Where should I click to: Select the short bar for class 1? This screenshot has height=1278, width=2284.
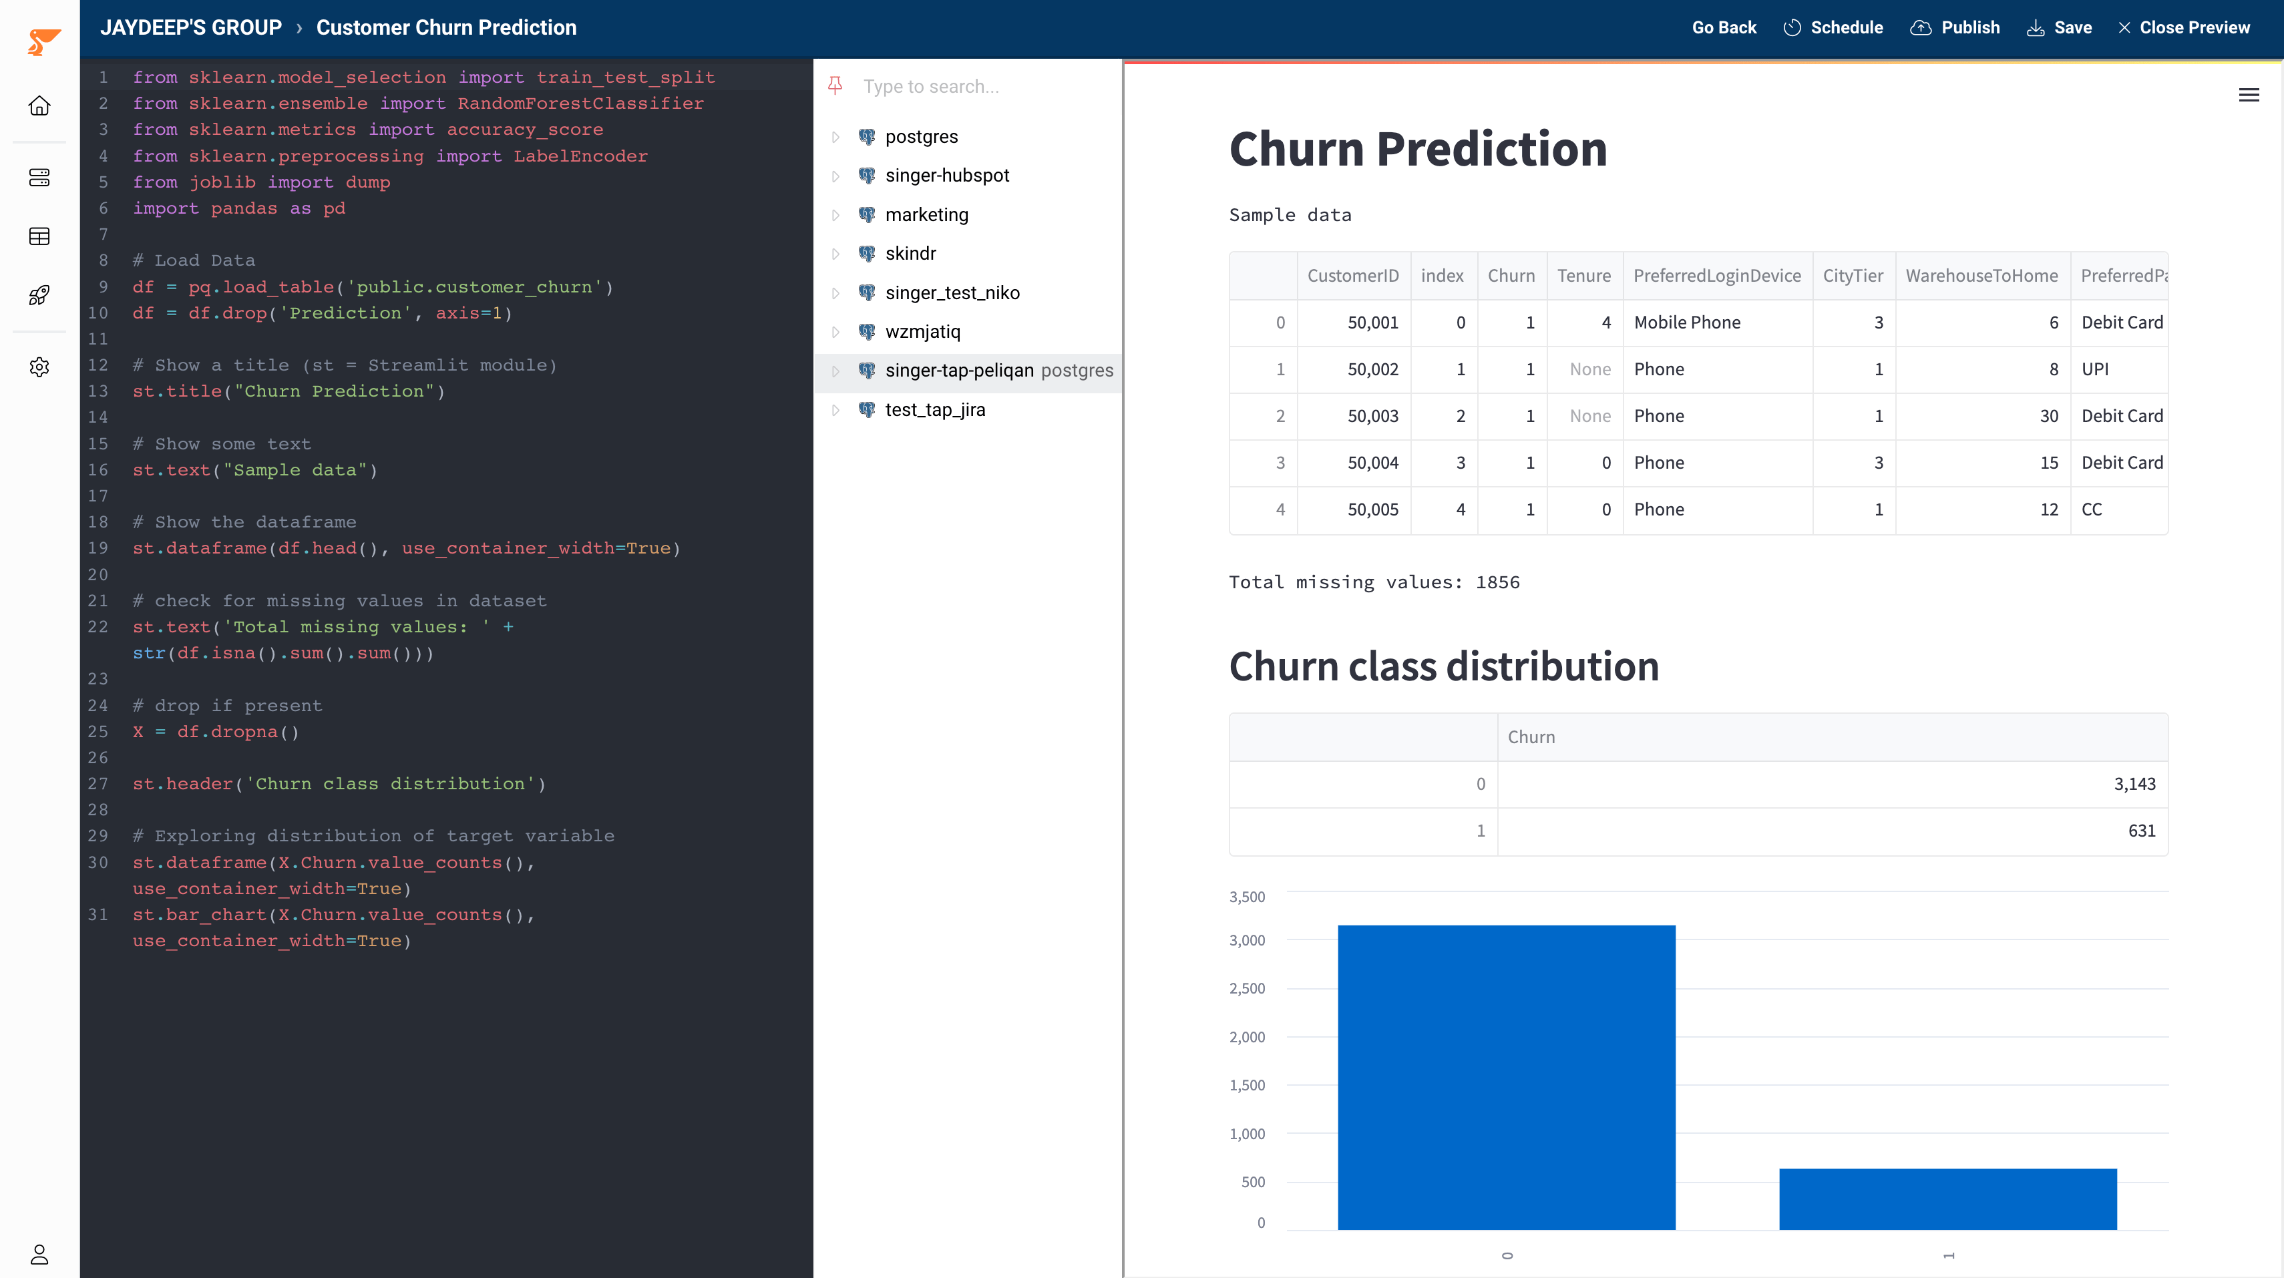(1948, 1199)
